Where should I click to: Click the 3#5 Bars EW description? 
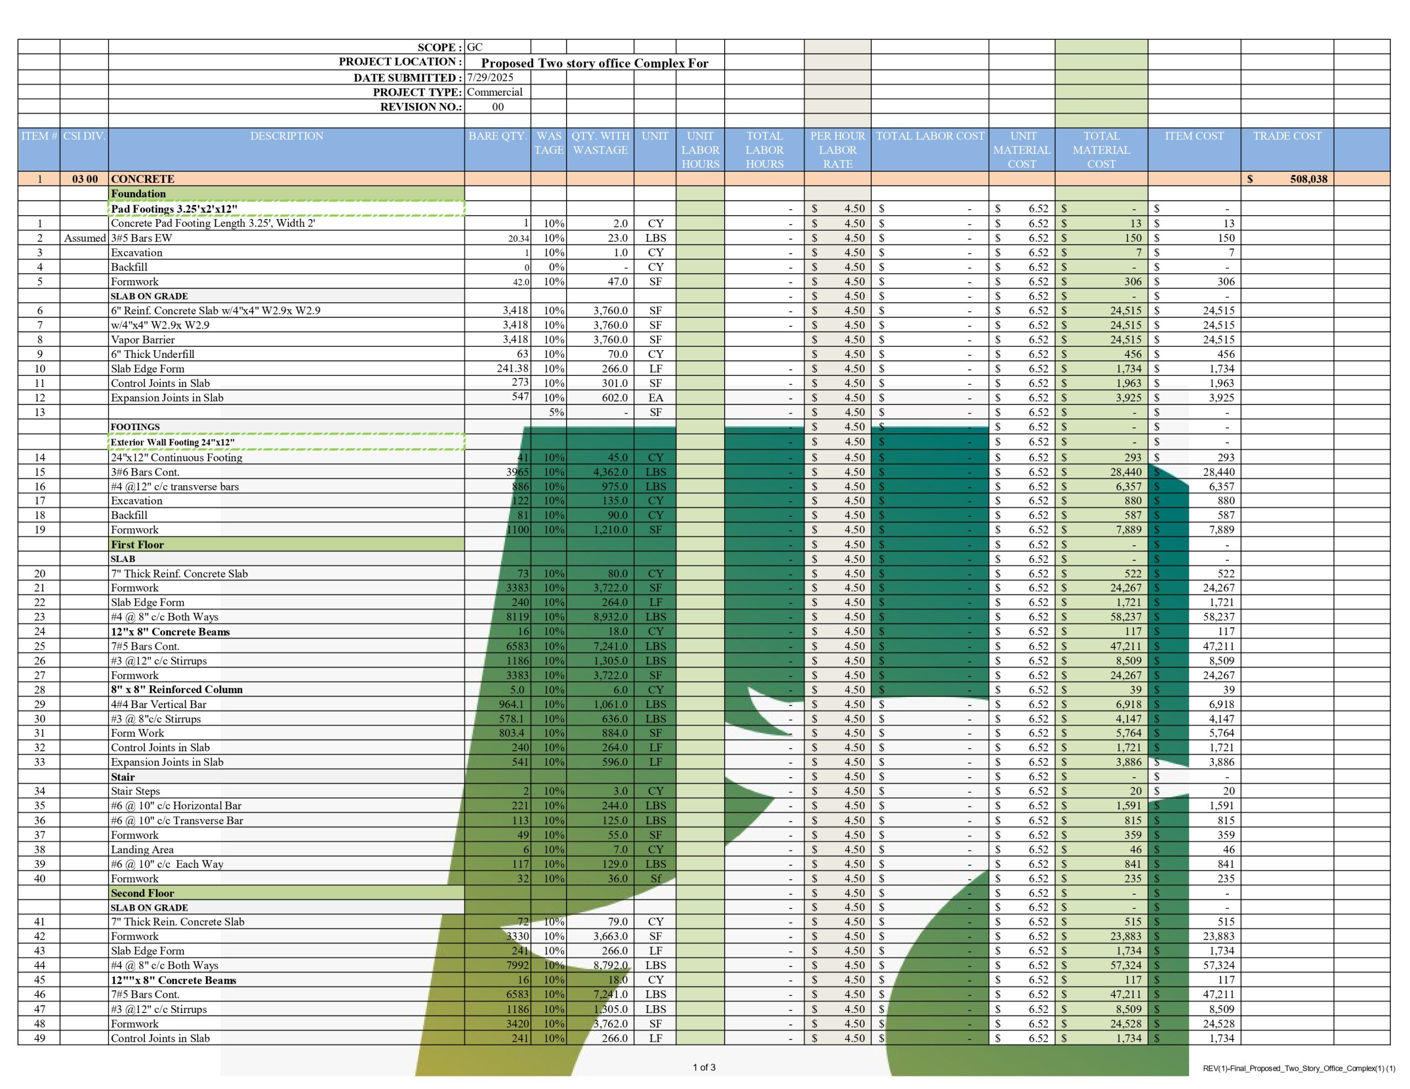pos(142,238)
